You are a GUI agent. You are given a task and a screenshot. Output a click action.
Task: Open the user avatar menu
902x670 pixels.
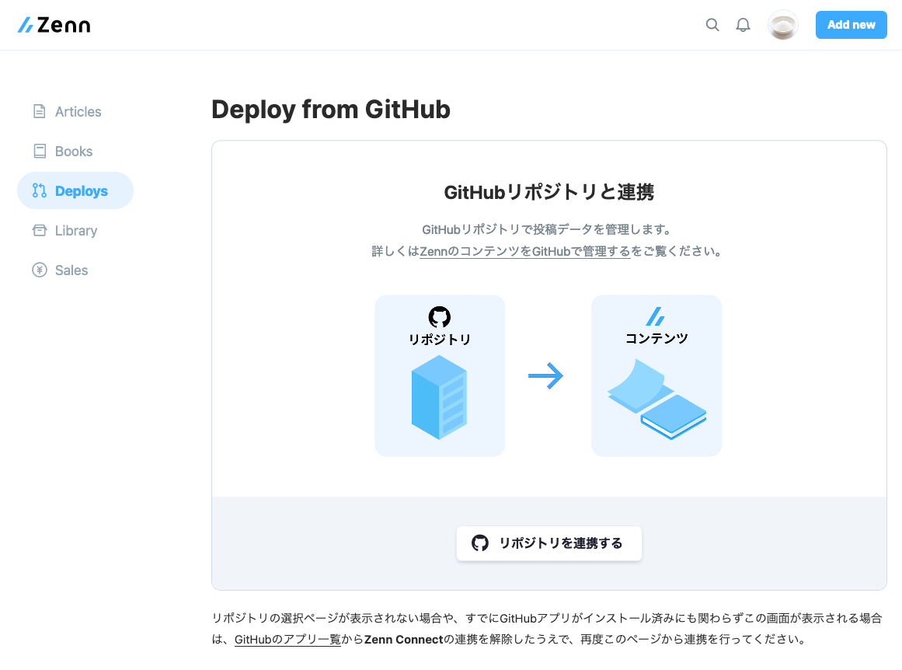pyautogui.click(x=783, y=25)
